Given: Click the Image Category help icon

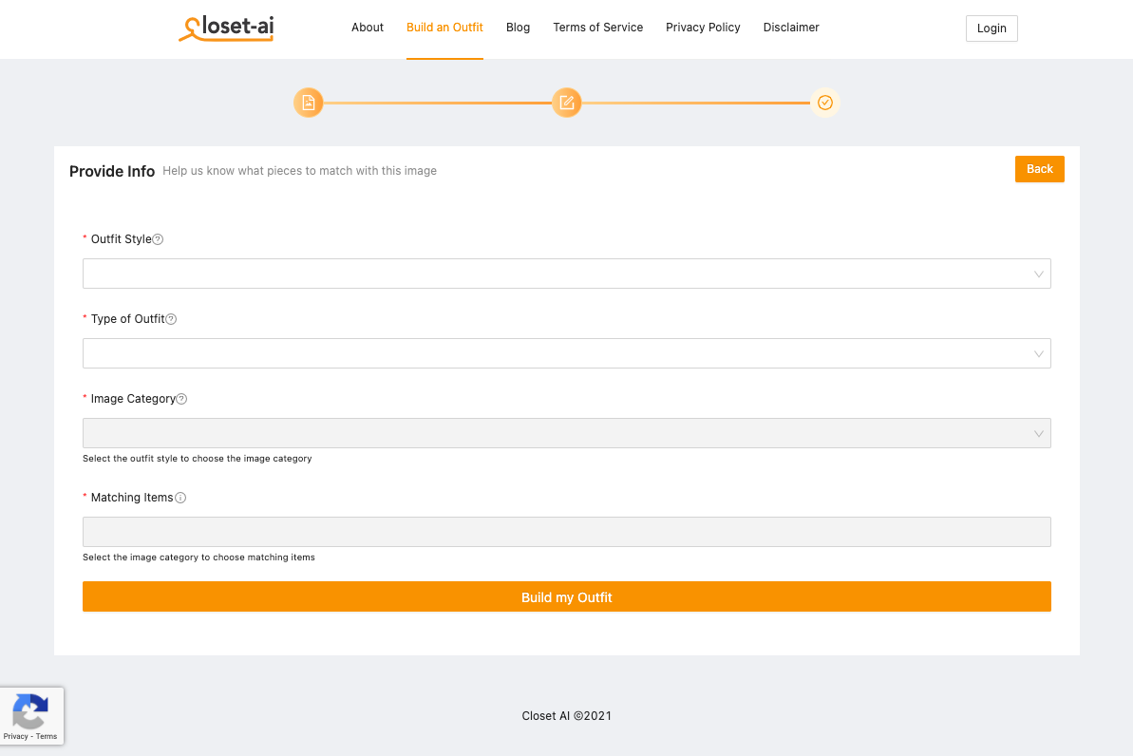Looking at the screenshot, I should pos(182,399).
